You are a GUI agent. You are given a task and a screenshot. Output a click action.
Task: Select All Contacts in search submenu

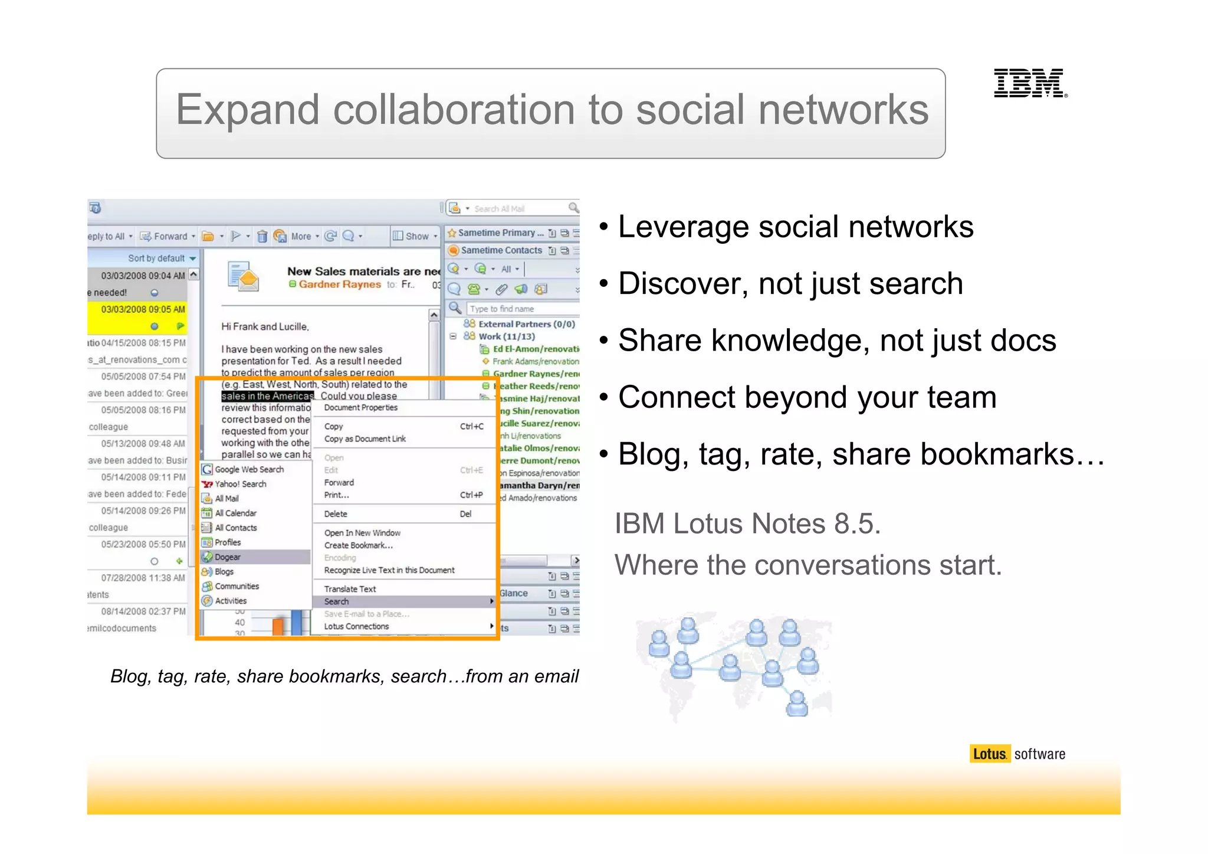(x=255, y=528)
